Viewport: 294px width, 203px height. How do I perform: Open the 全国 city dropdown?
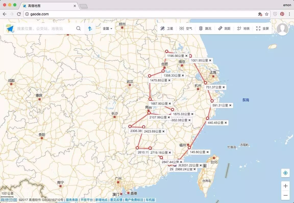[x=107, y=29]
